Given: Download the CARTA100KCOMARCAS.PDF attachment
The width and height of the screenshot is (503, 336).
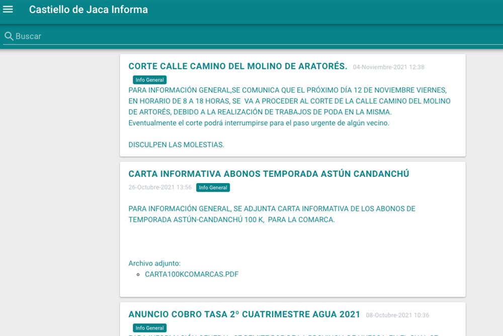Looking at the screenshot, I should coord(192,275).
